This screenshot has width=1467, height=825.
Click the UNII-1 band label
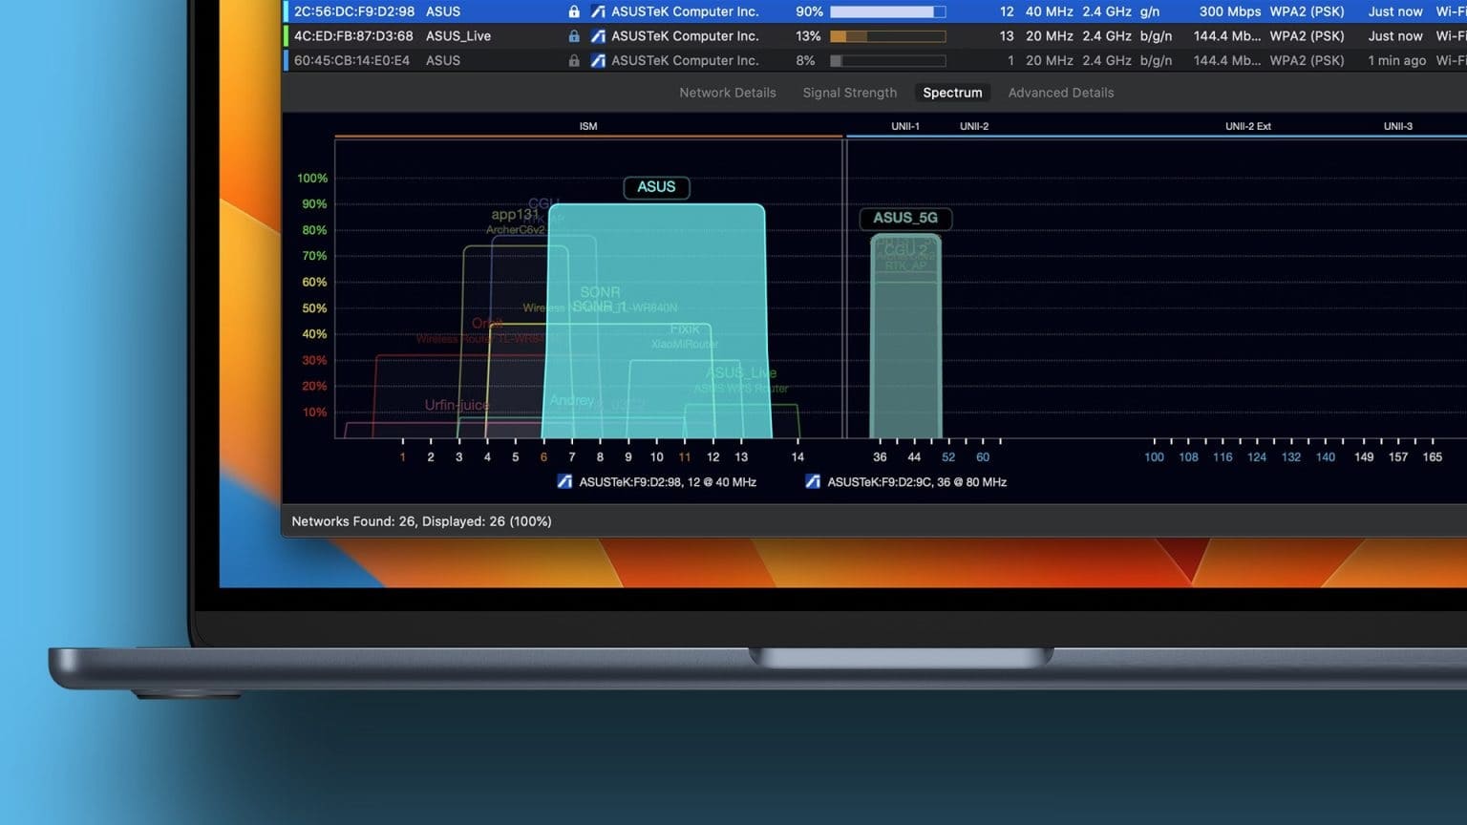pos(905,126)
